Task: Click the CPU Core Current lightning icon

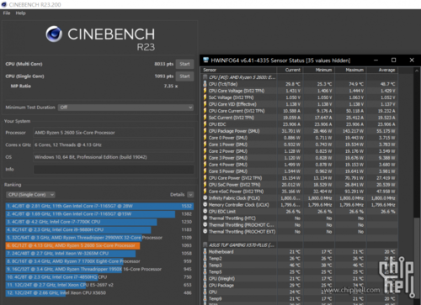Action: [x=205, y=111]
